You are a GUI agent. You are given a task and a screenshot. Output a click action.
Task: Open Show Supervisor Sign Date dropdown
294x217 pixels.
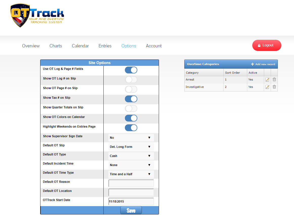point(131,138)
